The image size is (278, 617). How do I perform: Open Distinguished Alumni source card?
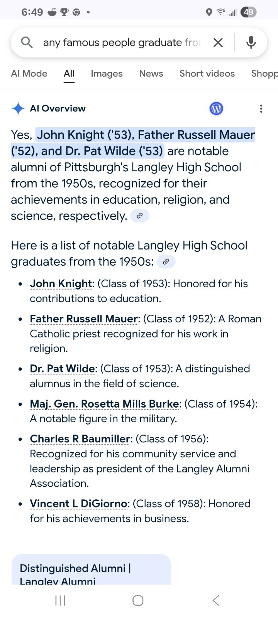tap(91, 570)
